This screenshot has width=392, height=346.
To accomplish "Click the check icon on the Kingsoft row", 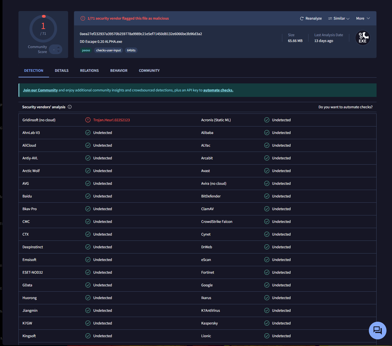I will coord(88,336).
